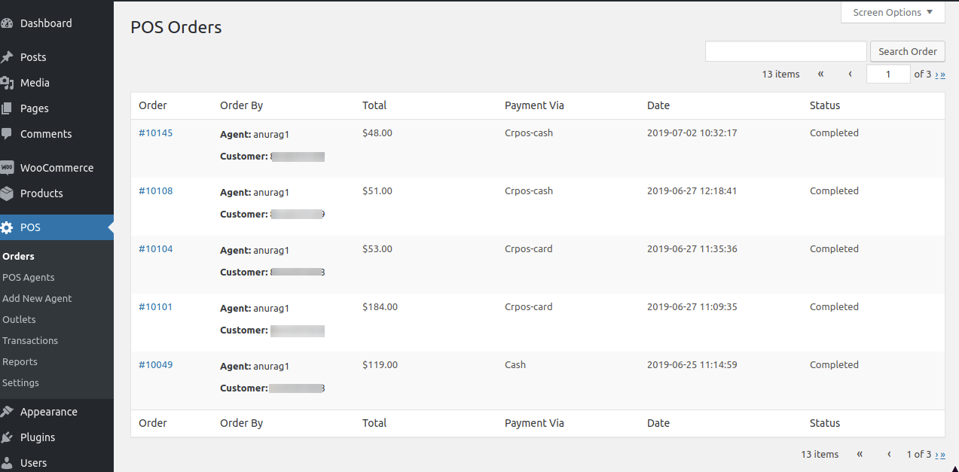This screenshot has width=959, height=472.
Task: Open the Transactions submenu item
Action: point(30,340)
